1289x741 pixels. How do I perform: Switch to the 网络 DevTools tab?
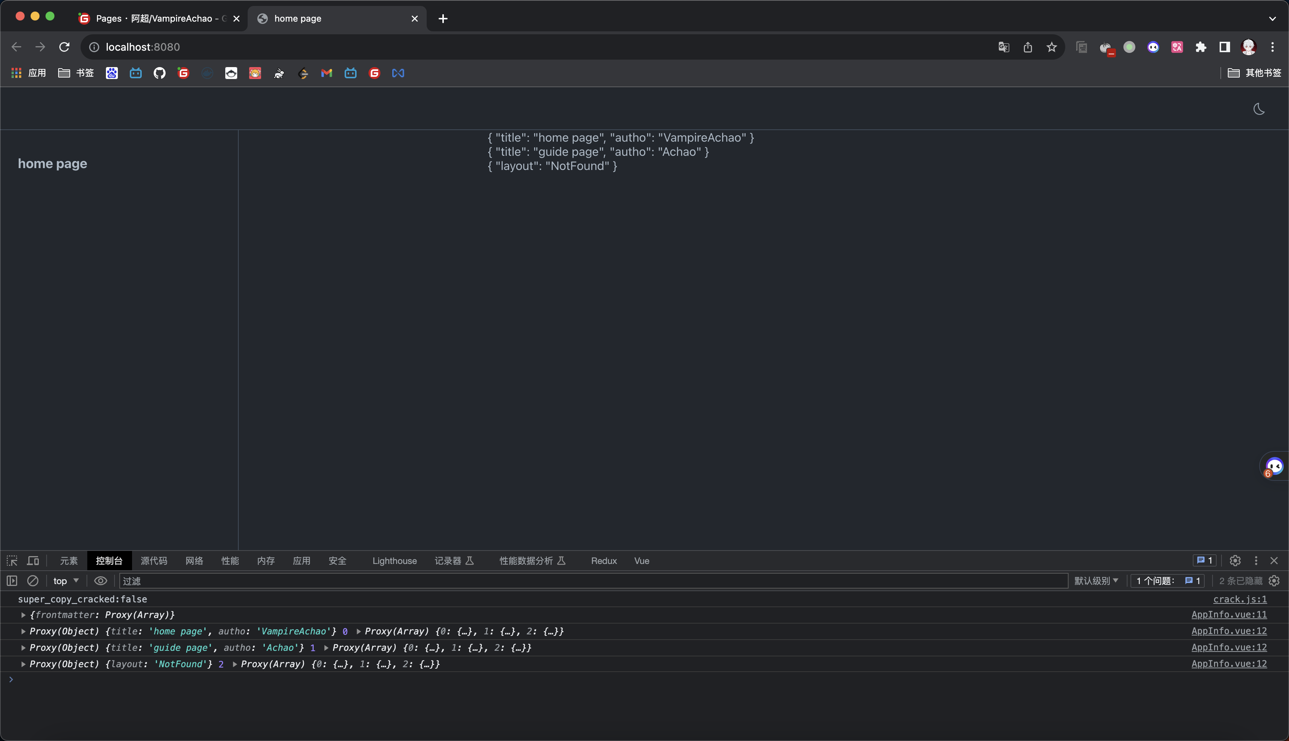click(194, 560)
